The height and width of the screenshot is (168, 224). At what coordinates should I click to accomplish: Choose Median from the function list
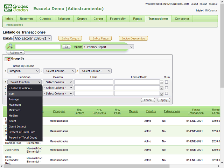coord(25,115)
